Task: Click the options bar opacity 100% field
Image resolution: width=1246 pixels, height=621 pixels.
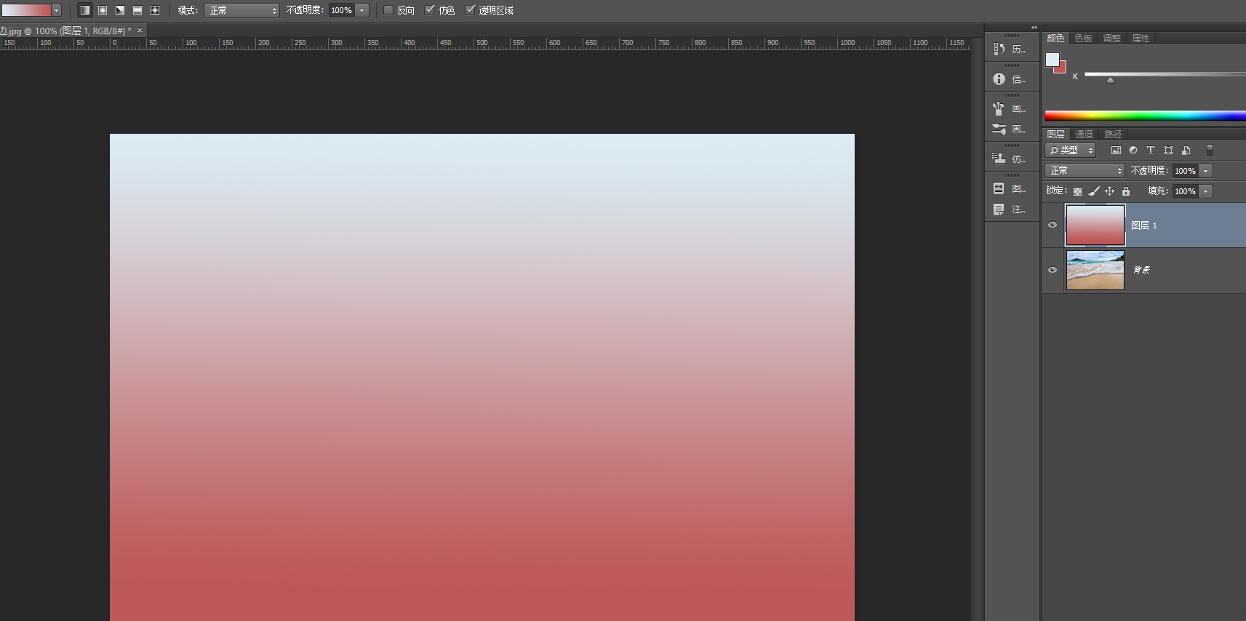Action: [x=342, y=10]
